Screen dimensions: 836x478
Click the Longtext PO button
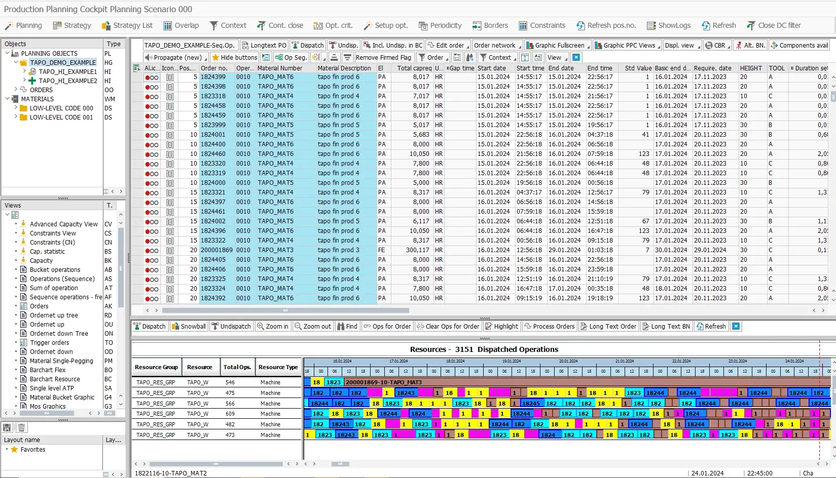coord(264,45)
